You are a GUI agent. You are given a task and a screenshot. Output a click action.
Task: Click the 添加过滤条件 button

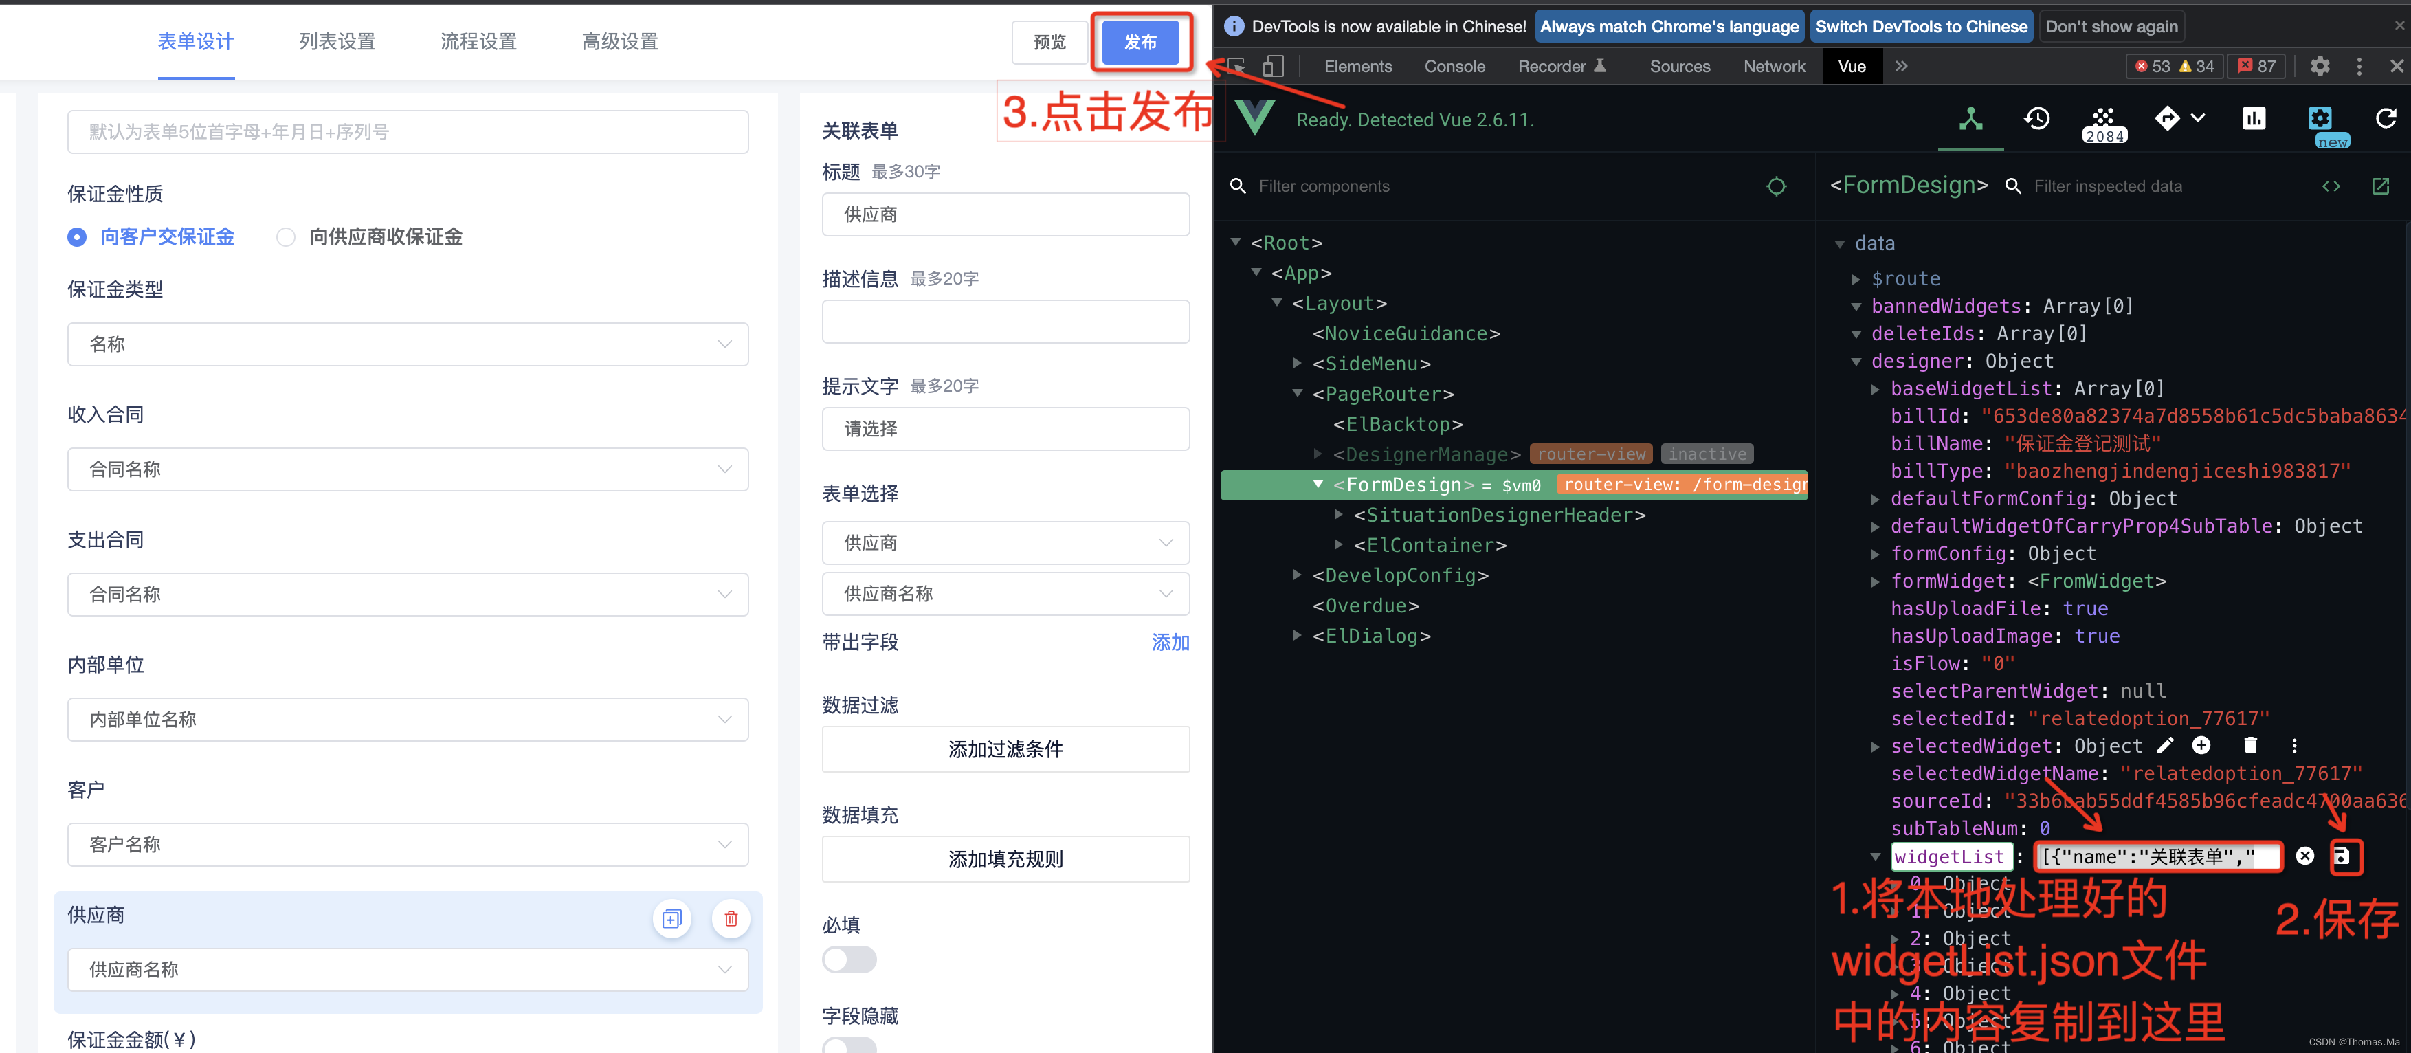1005,750
